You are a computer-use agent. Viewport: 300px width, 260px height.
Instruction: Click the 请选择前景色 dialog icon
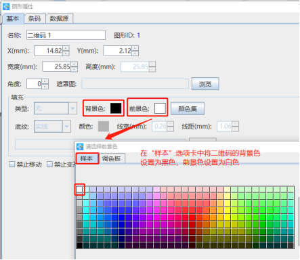click(80, 147)
